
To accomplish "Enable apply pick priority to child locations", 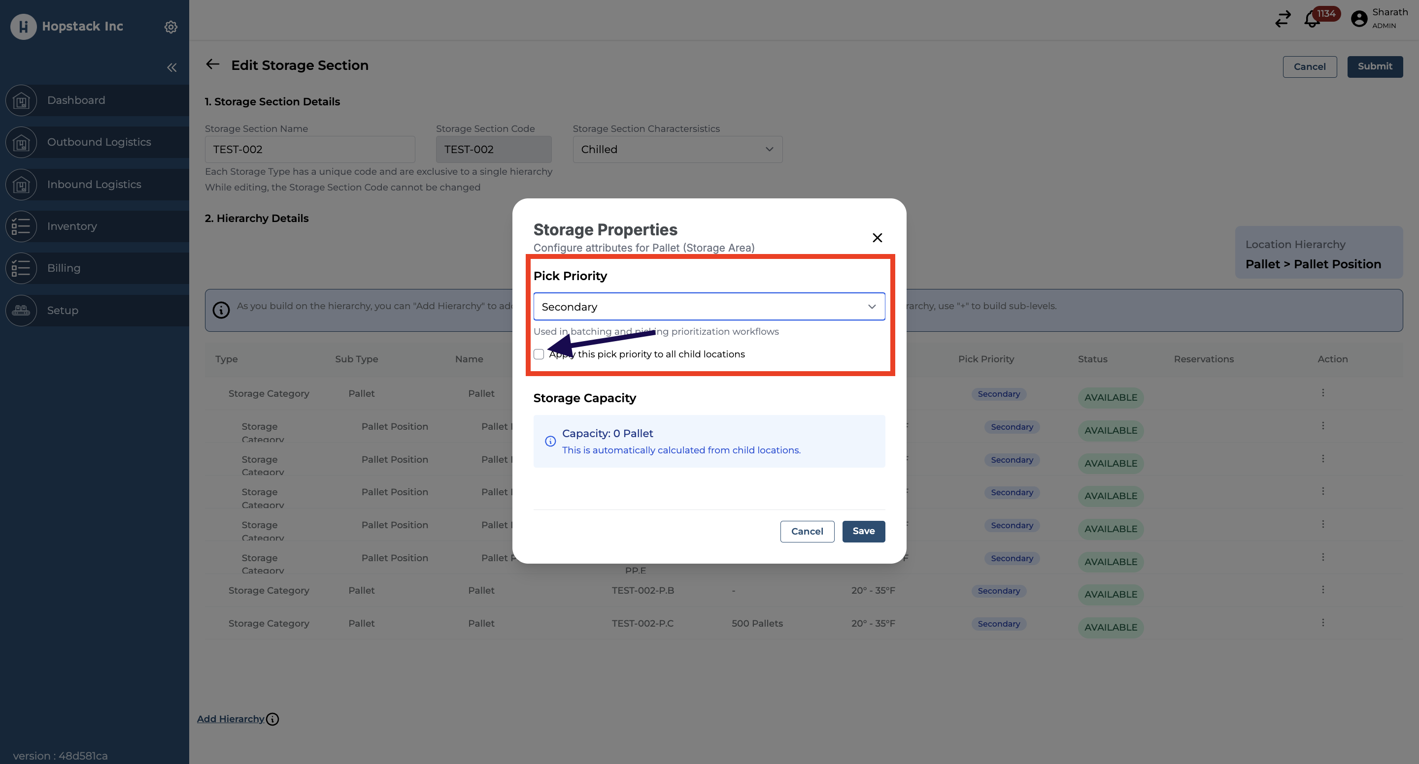I will click(x=539, y=354).
